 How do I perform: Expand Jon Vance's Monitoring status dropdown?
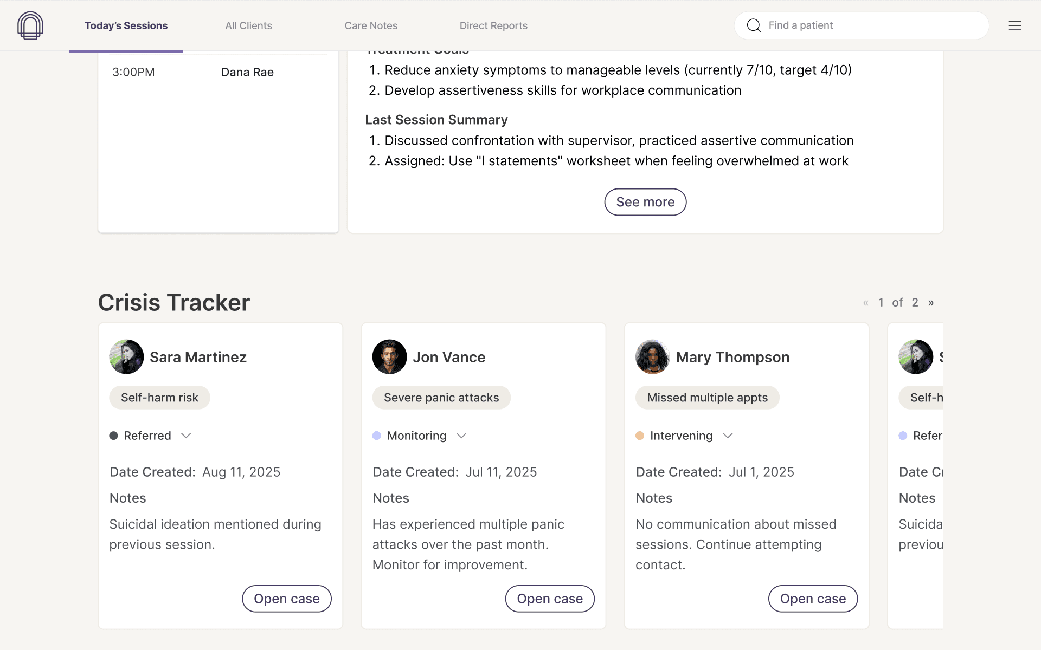(x=461, y=435)
